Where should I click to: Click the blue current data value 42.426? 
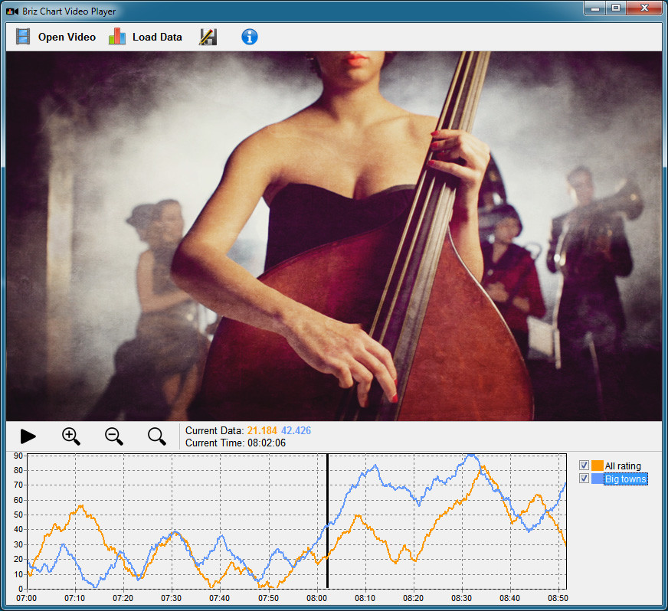point(296,430)
